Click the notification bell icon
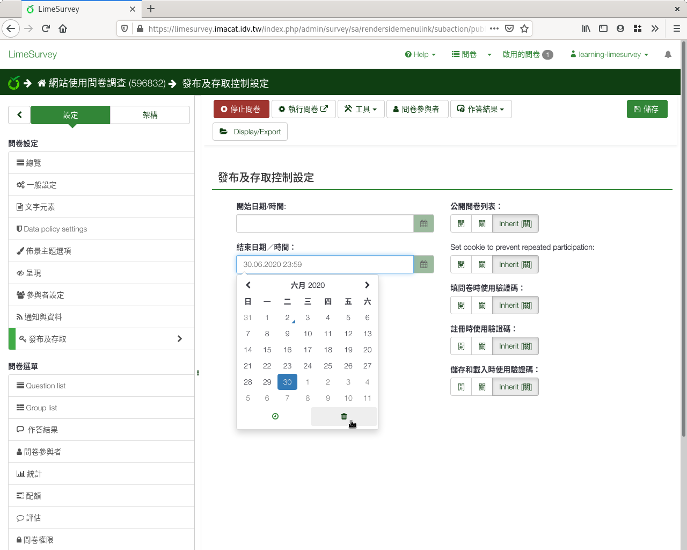This screenshot has height=550, width=687. coord(668,54)
